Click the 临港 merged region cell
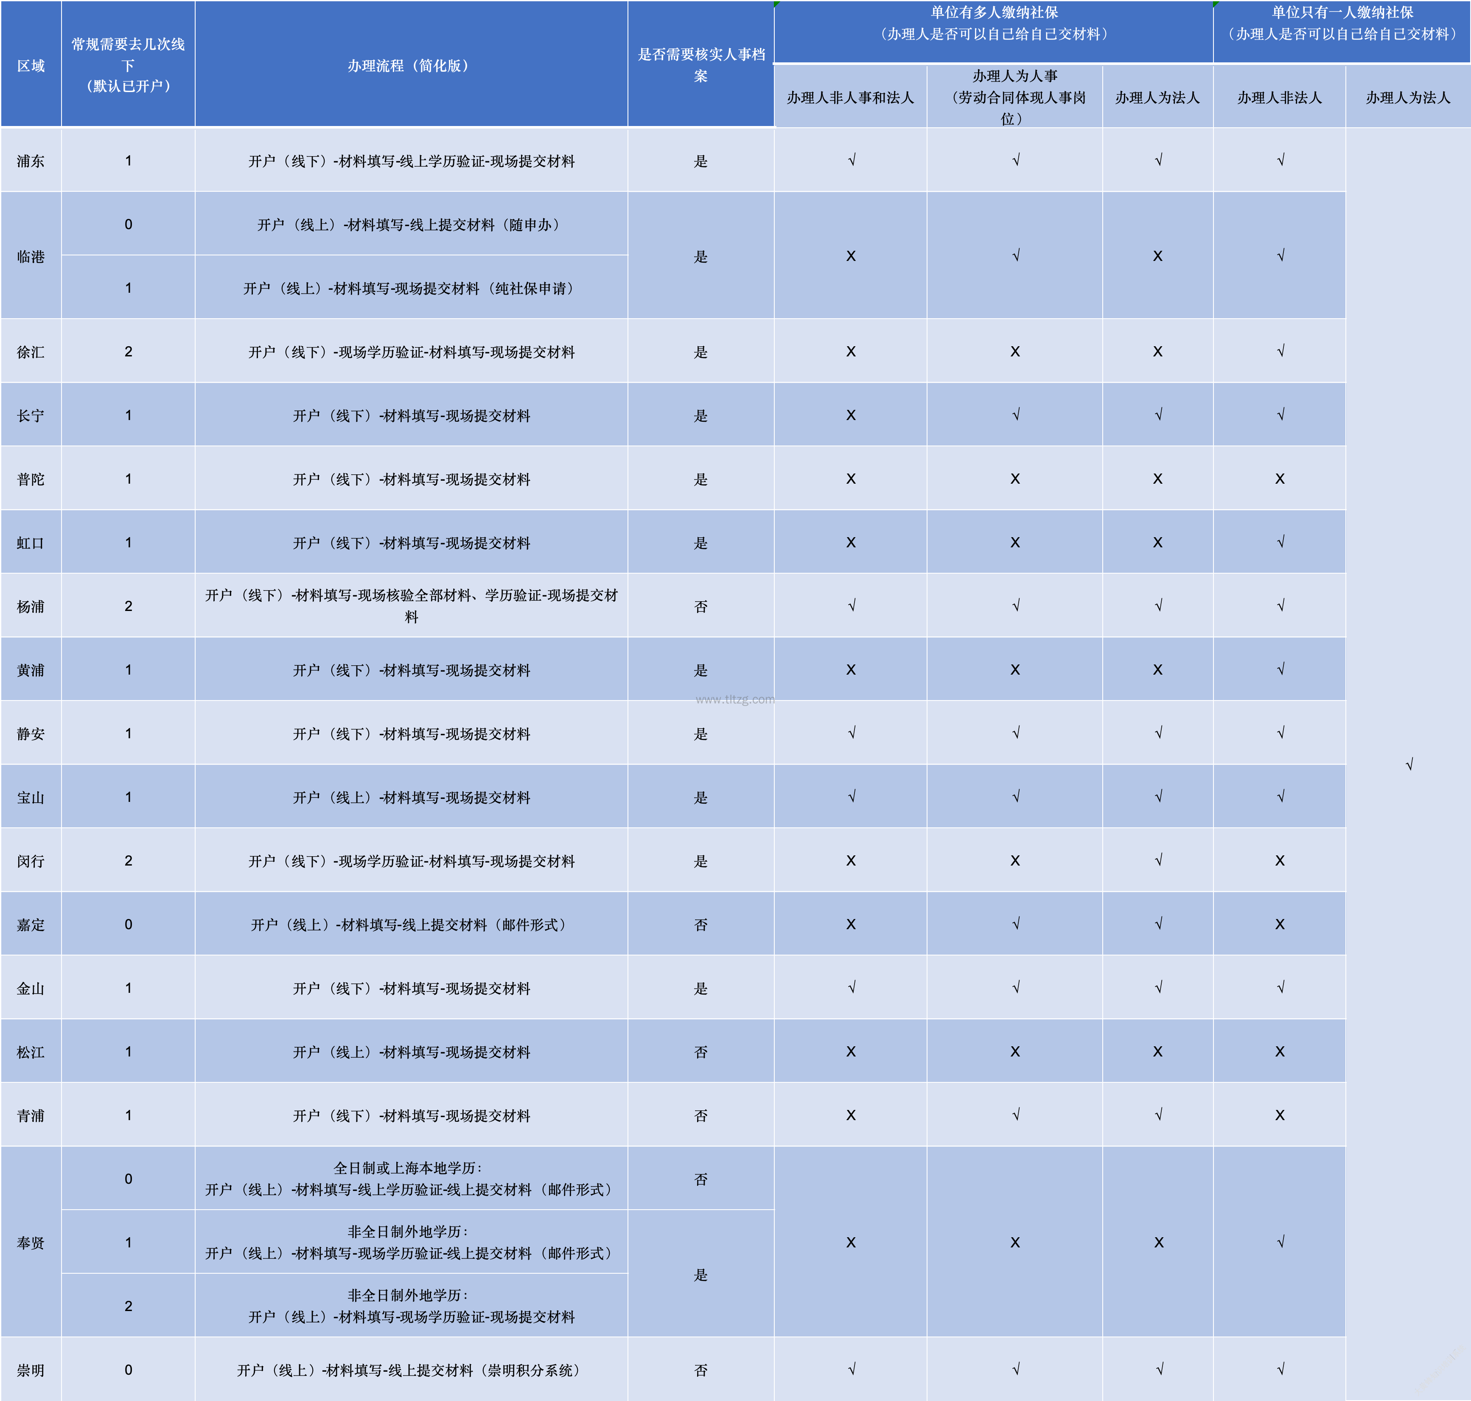 coord(31,256)
